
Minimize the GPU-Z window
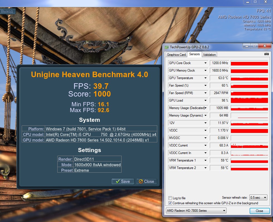247,46
